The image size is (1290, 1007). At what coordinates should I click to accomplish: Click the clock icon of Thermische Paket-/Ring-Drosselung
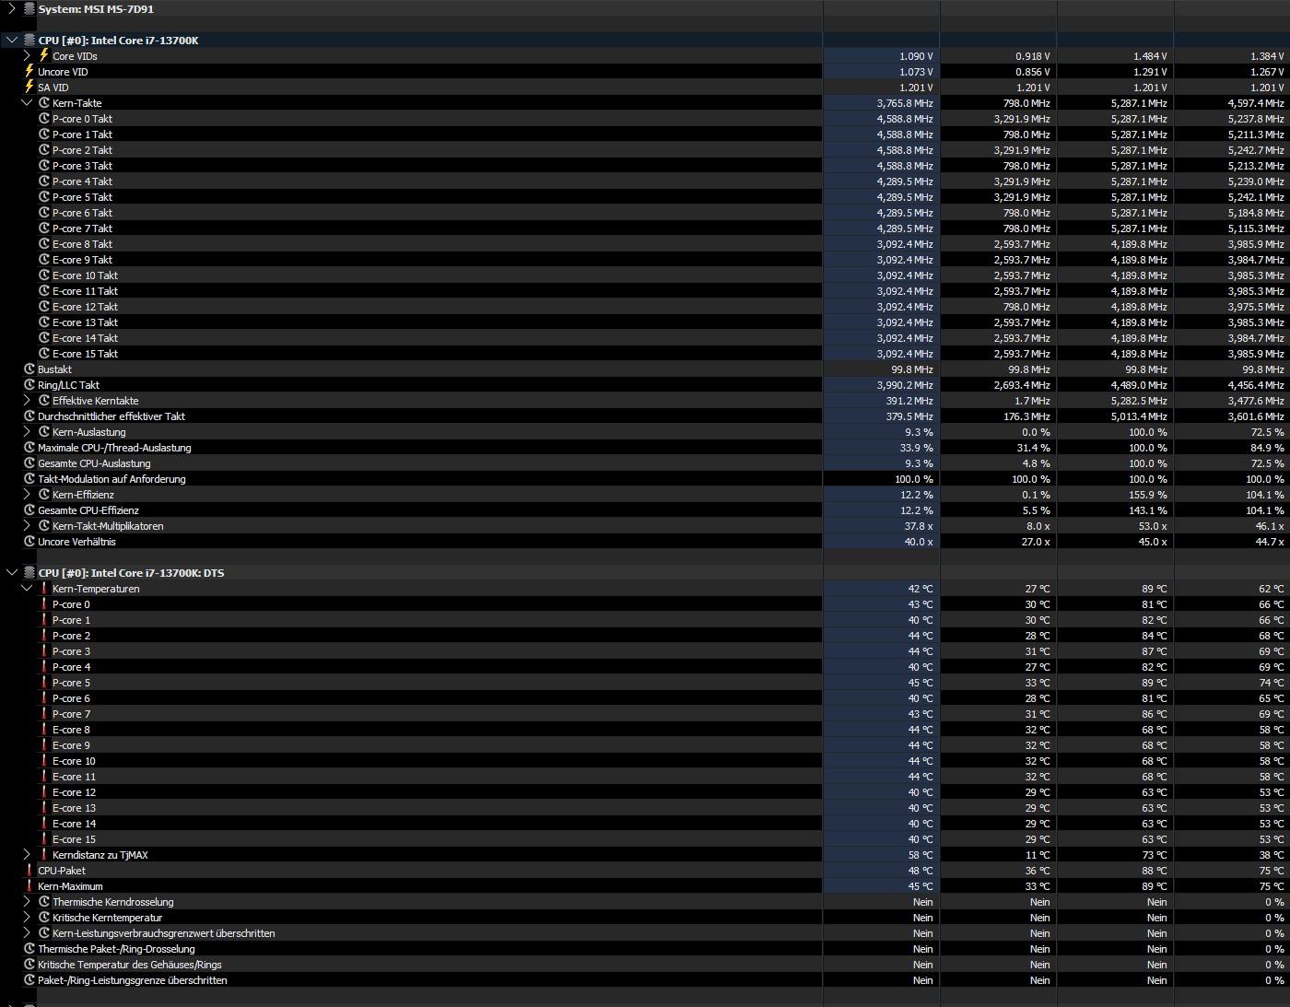click(x=29, y=949)
